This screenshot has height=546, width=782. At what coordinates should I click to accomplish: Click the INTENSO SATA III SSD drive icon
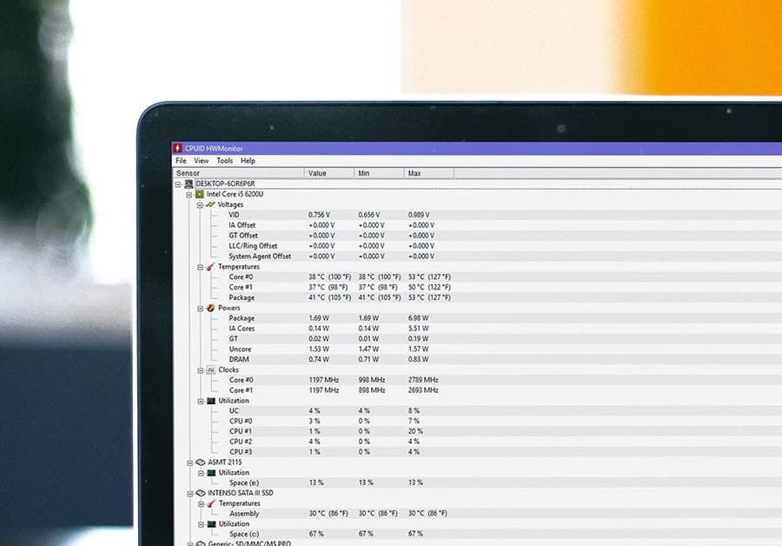coord(201,493)
